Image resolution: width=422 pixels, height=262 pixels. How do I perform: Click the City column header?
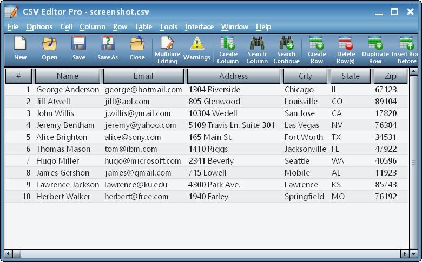click(305, 76)
